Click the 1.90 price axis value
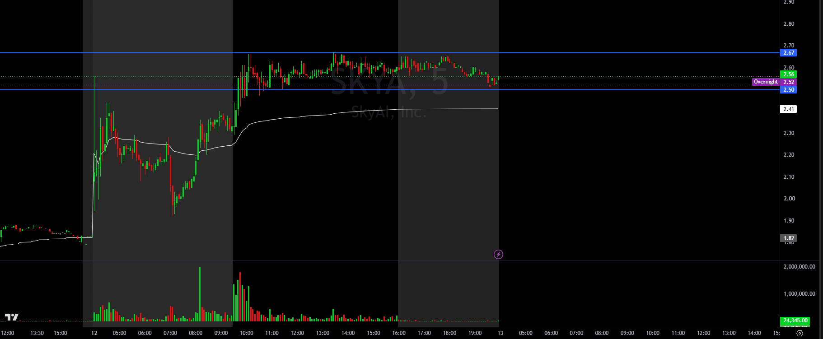Viewport: 823px width, 339px height. click(x=789, y=221)
